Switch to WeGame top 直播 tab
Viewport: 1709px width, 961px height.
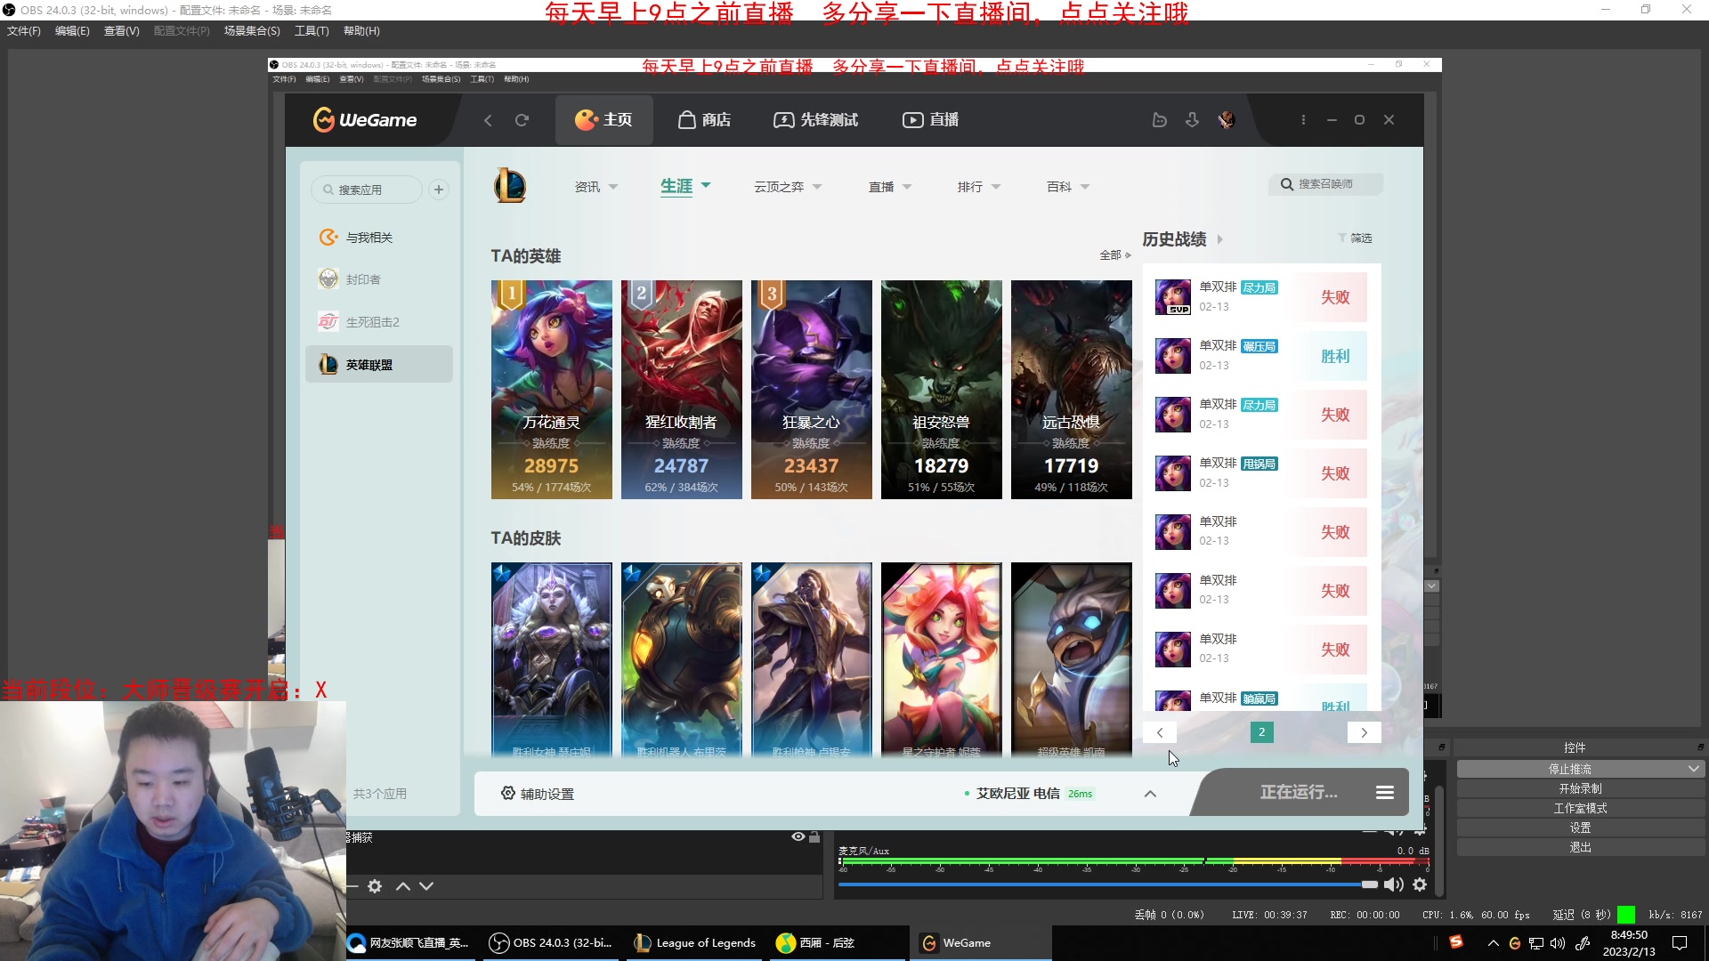pyautogui.click(x=930, y=120)
